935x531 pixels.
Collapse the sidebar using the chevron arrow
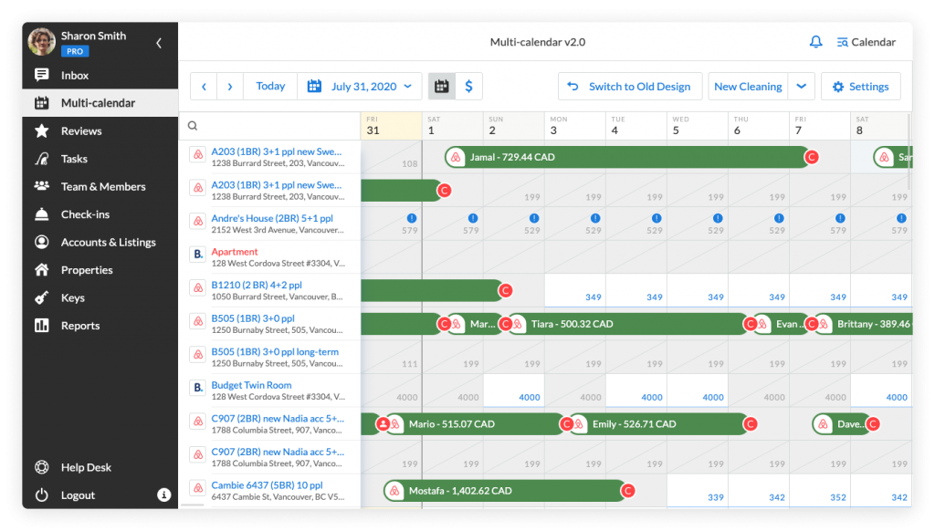pyautogui.click(x=157, y=42)
